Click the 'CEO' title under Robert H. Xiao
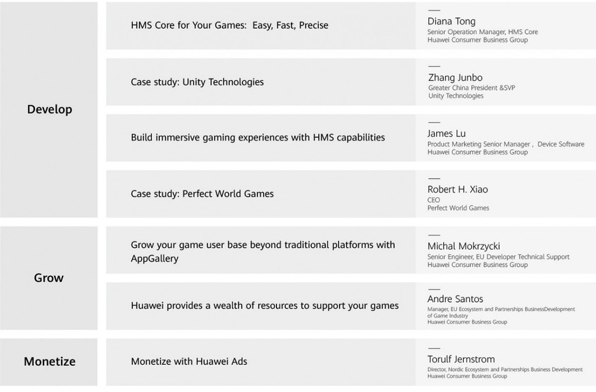Screen dimensions: 596x392 tap(433, 200)
